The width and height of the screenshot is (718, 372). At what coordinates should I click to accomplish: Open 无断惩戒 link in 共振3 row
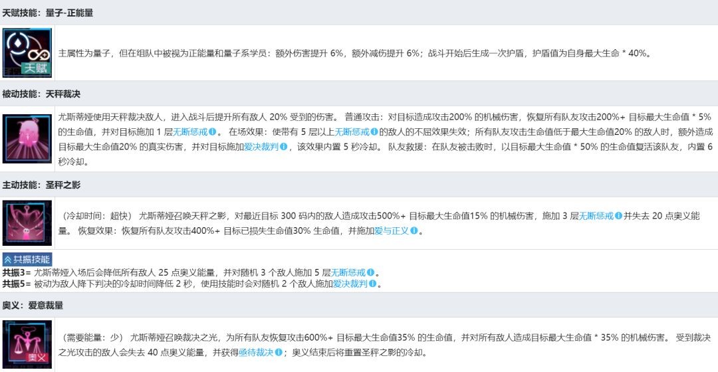tap(348, 273)
